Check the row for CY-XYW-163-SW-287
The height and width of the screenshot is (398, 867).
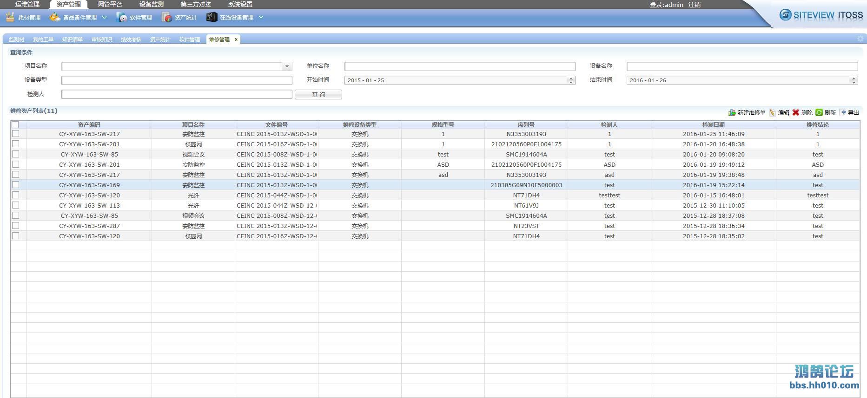[15, 226]
